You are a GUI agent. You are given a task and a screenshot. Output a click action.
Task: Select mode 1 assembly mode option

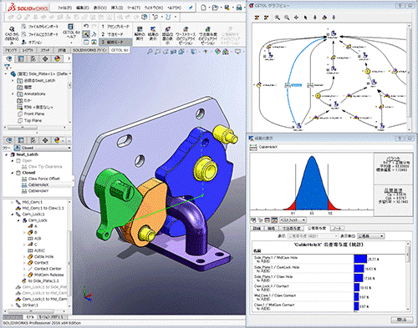click(115, 27)
